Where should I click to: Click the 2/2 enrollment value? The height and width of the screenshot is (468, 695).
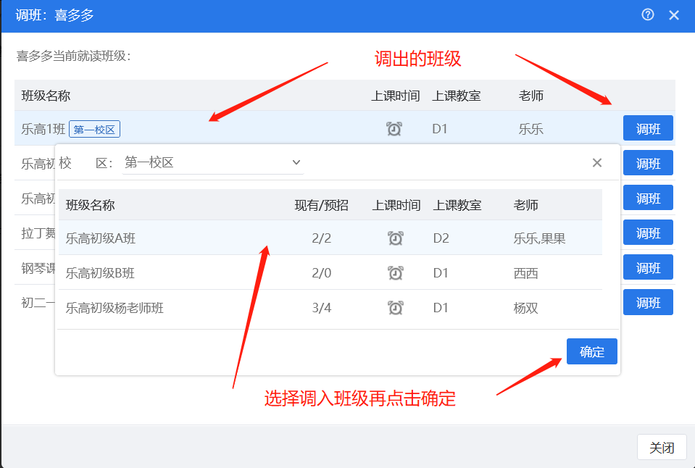coord(321,238)
